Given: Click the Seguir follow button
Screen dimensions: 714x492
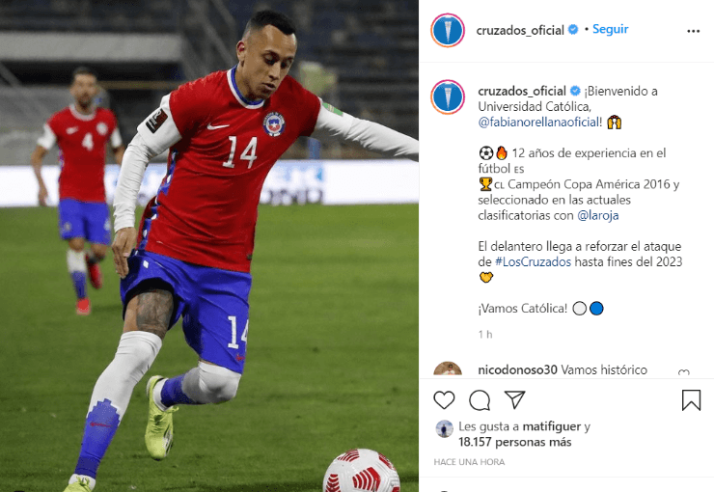Looking at the screenshot, I should pyautogui.click(x=610, y=29).
